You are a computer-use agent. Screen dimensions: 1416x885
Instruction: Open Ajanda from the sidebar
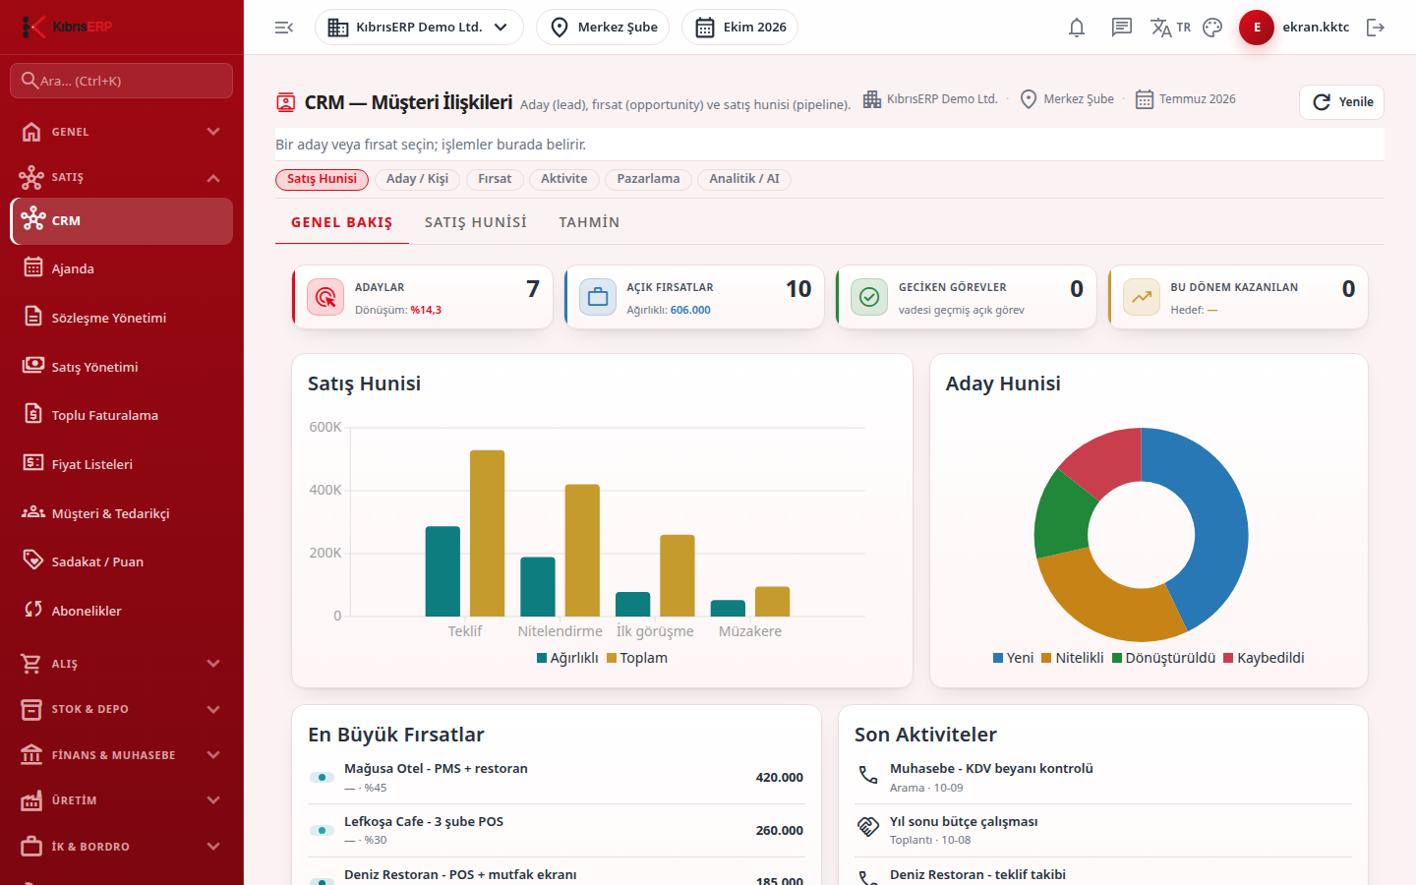click(x=122, y=268)
